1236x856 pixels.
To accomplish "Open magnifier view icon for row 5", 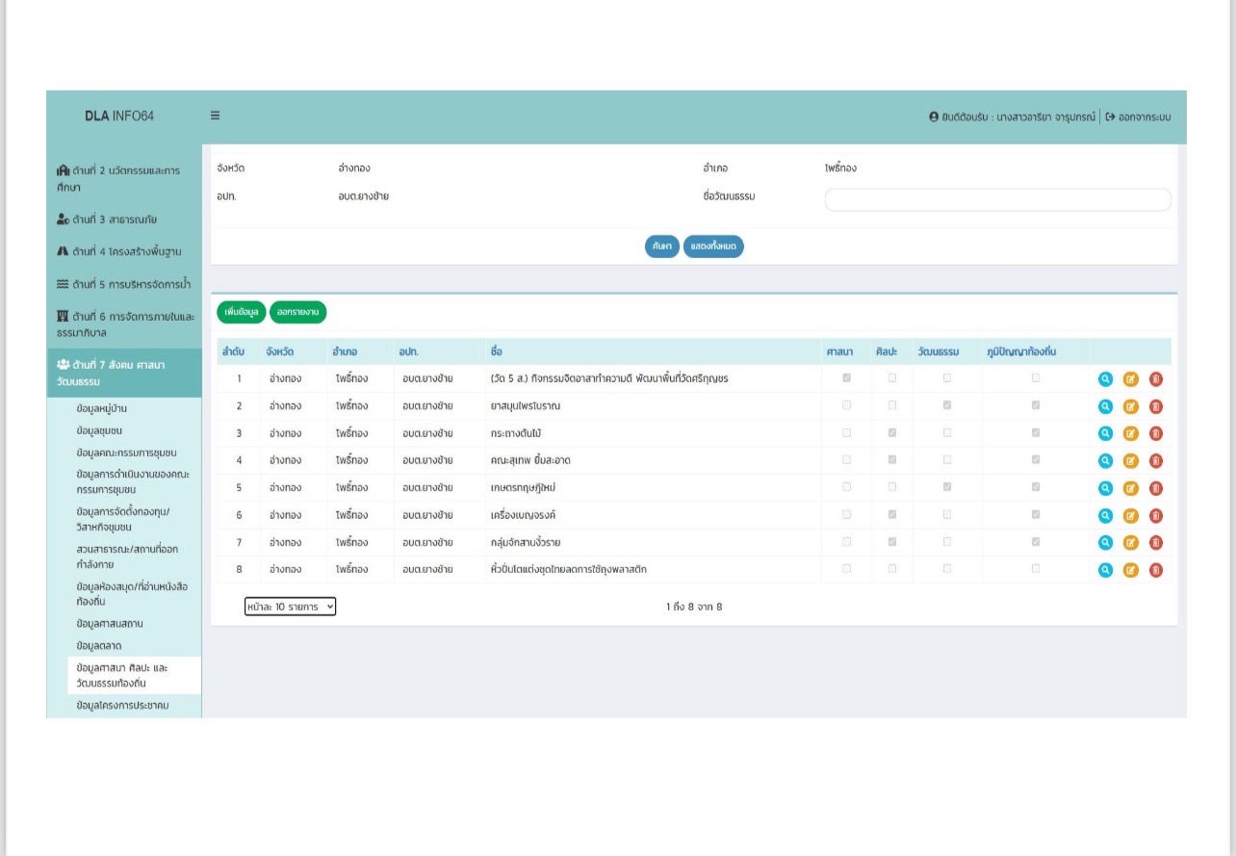I will 1105,488.
